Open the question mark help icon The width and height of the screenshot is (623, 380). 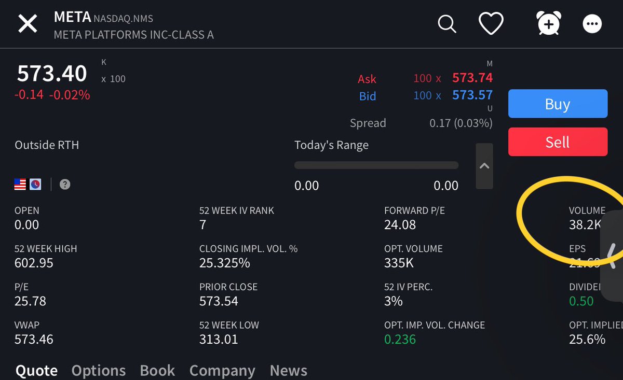tap(65, 185)
